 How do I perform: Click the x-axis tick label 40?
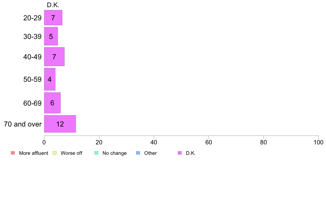[x=154, y=142]
